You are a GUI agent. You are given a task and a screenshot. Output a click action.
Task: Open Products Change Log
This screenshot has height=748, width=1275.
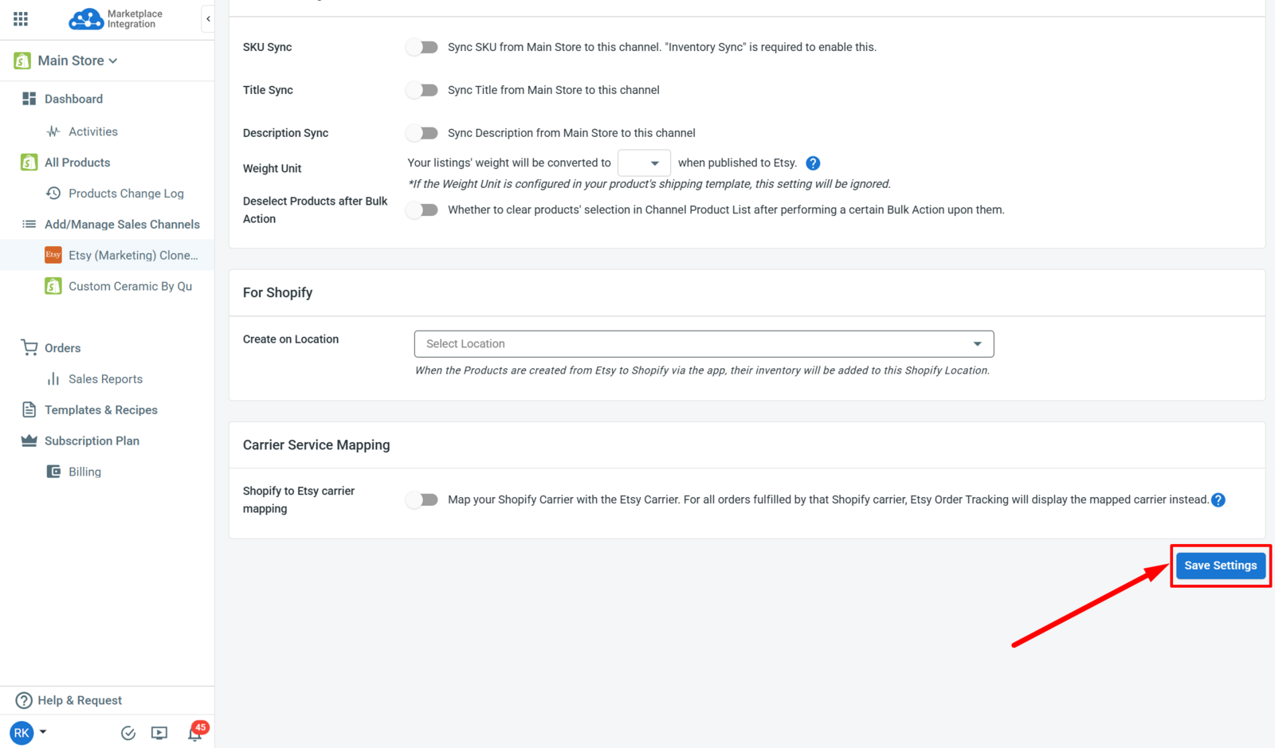pyautogui.click(x=126, y=194)
